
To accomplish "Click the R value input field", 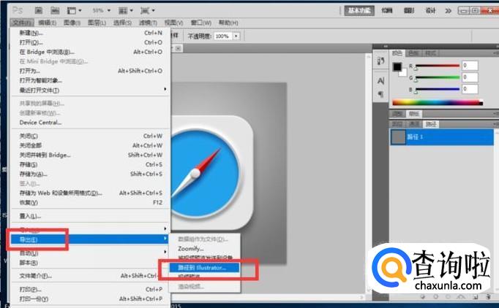I will pos(470,66).
